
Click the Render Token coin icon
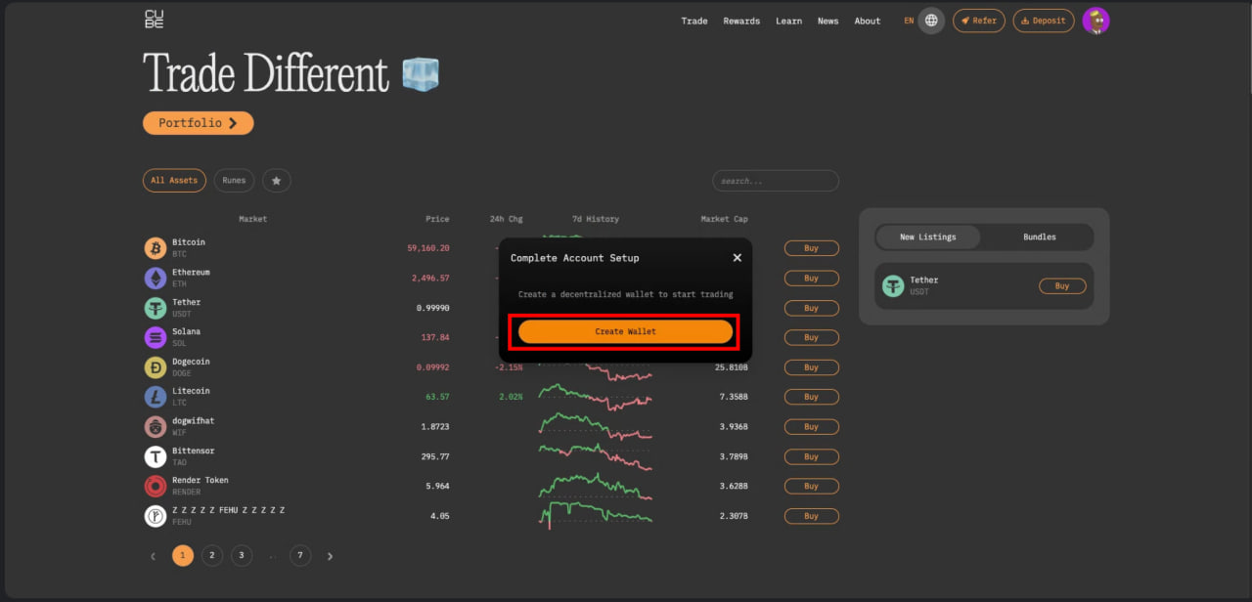click(x=156, y=486)
